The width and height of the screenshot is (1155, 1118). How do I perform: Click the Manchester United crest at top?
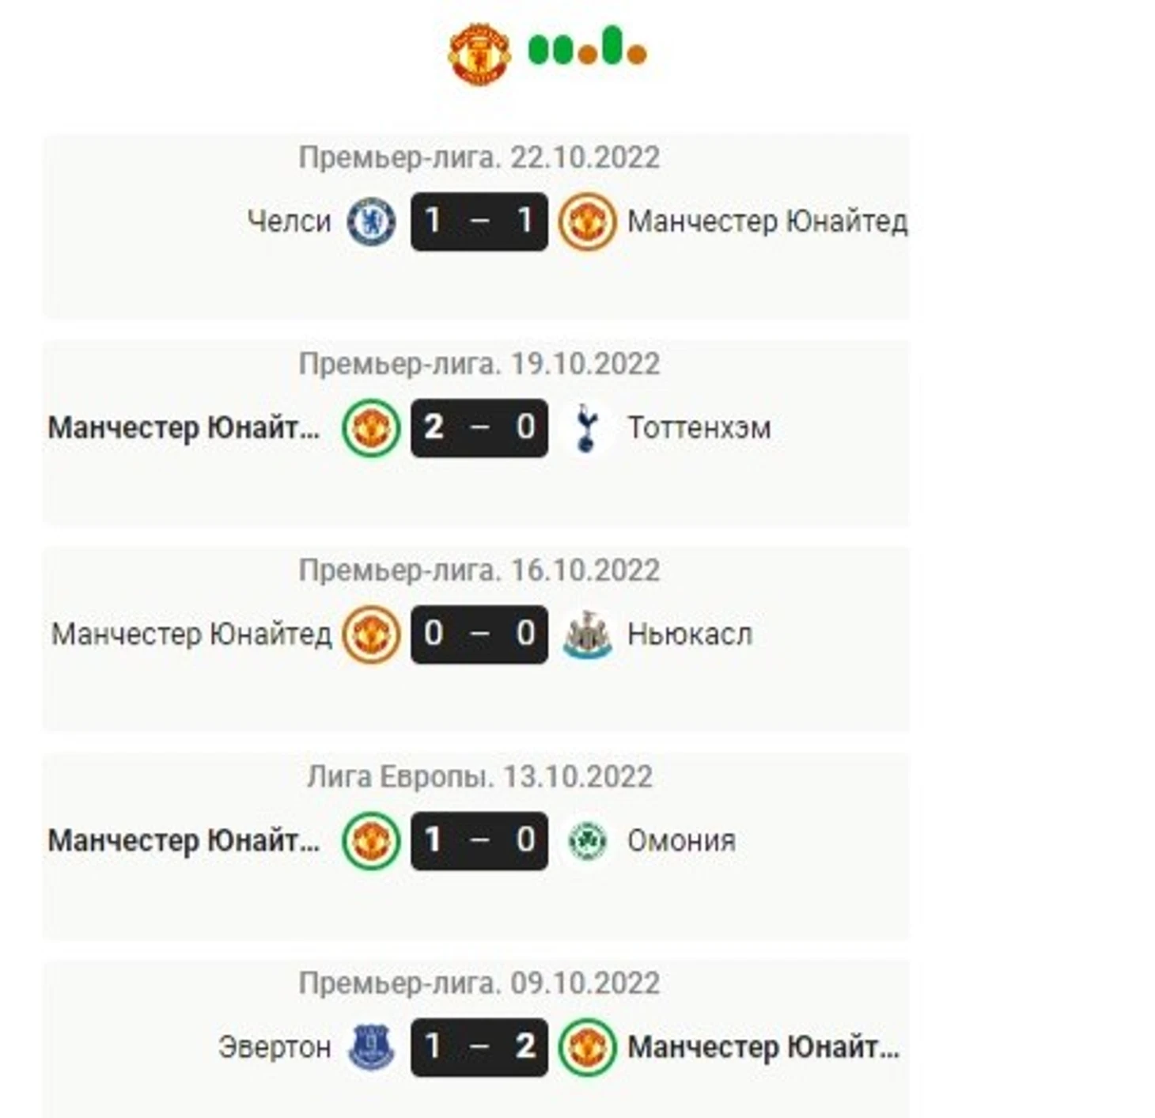tap(479, 53)
